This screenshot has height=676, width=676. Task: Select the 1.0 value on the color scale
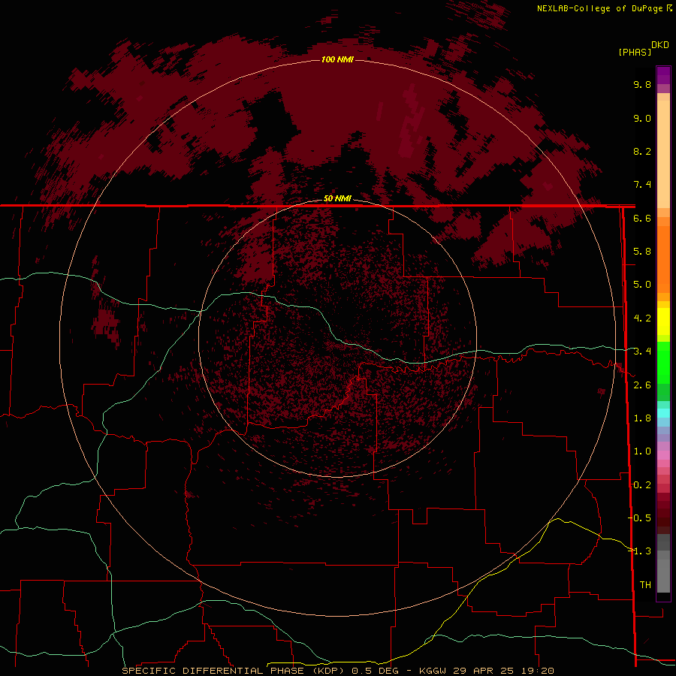[x=642, y=451]
